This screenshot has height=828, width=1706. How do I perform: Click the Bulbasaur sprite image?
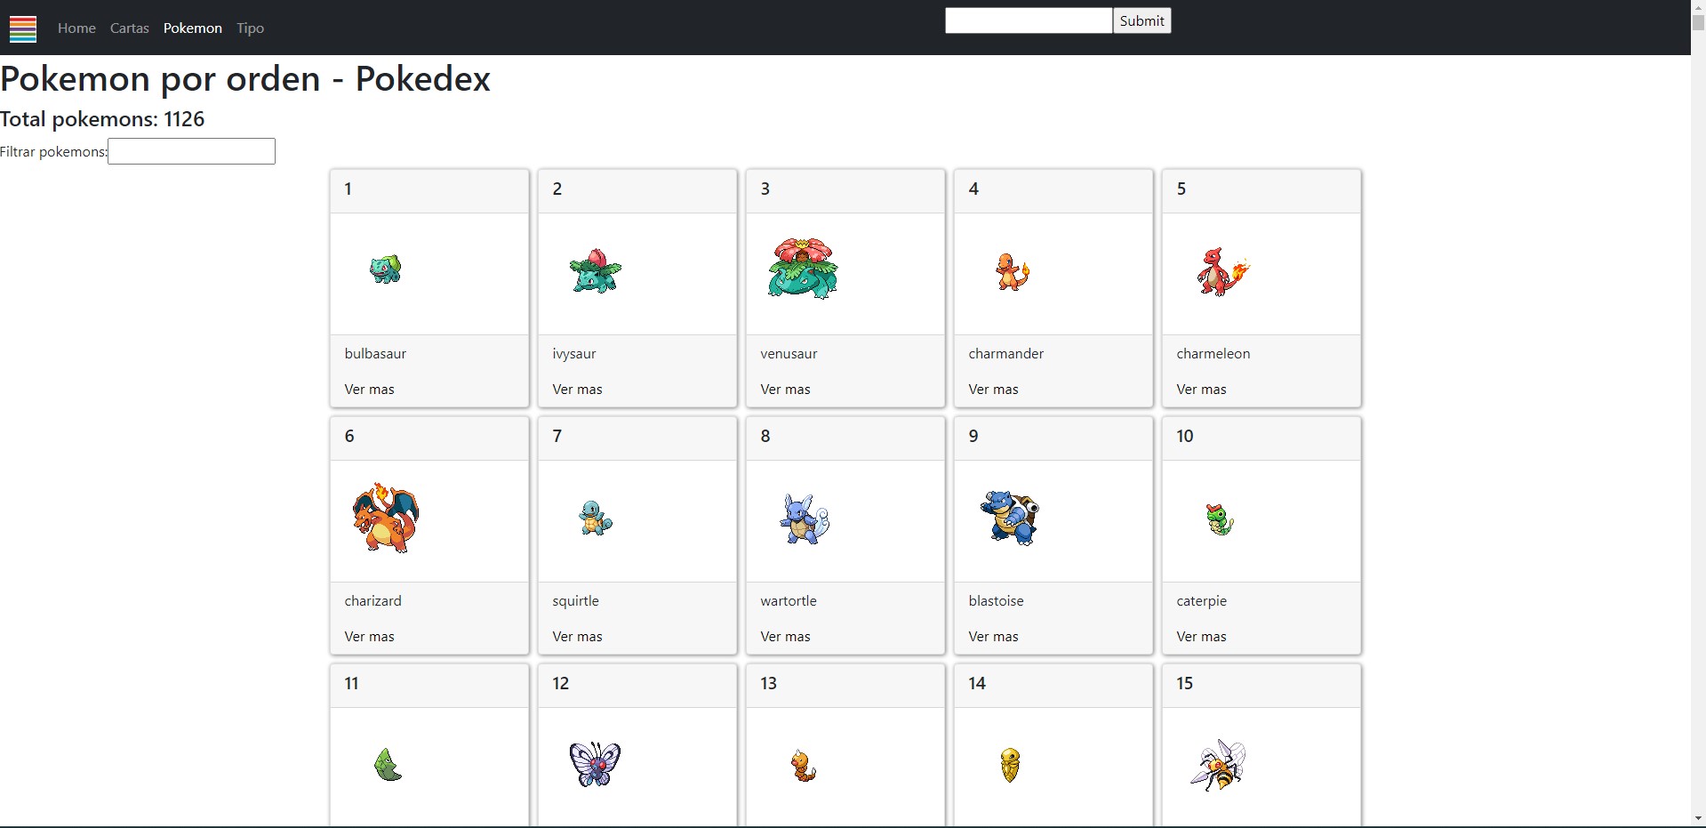[x=386, y=269]
